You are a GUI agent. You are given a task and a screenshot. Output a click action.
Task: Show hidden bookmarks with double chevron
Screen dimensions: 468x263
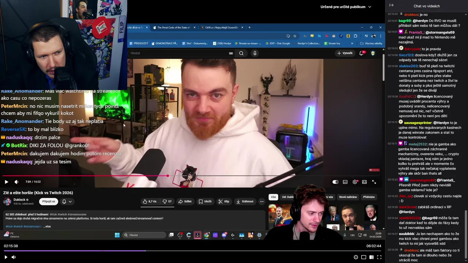coord(352,43)
